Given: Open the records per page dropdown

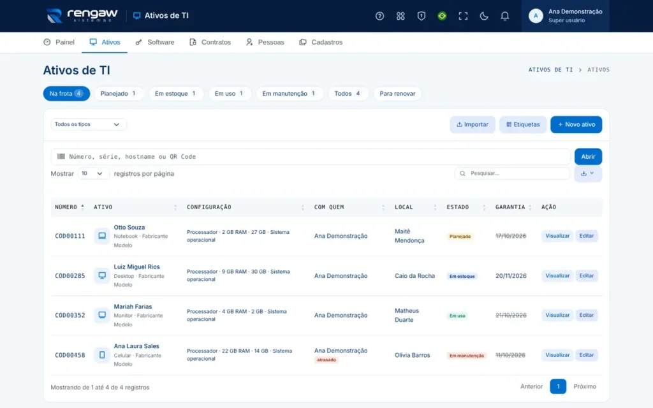Looking at the screenshot, I should [93, 173].
